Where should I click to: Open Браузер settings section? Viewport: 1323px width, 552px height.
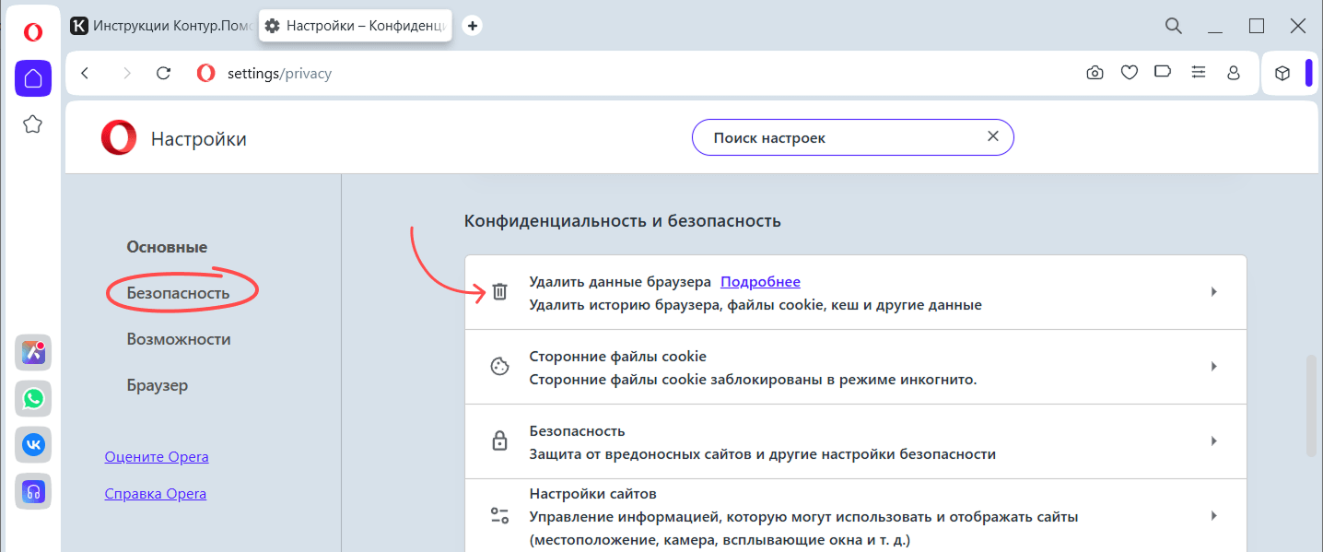click(x=158, y=385)
